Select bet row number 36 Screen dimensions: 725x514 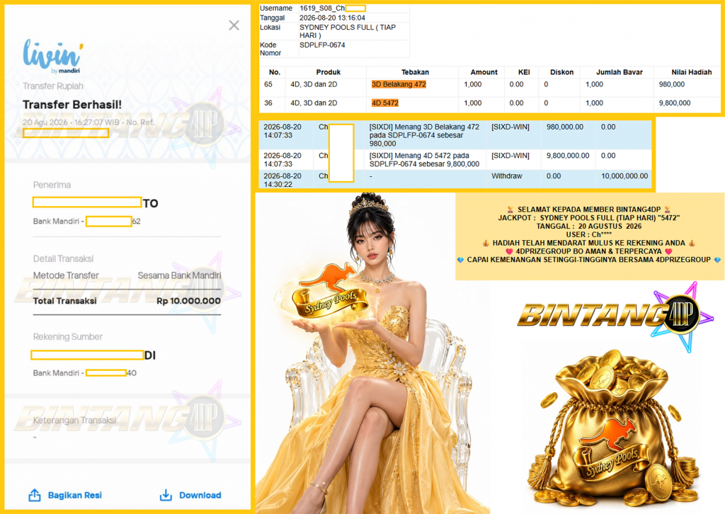(268, 103)
